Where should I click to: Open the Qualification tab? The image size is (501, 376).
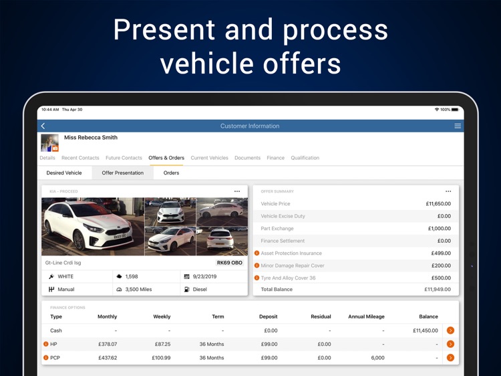click(305, 158)
